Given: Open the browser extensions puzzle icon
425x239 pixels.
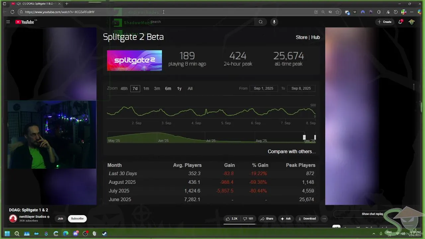Looking at the screenshot, I should [379, 12].
